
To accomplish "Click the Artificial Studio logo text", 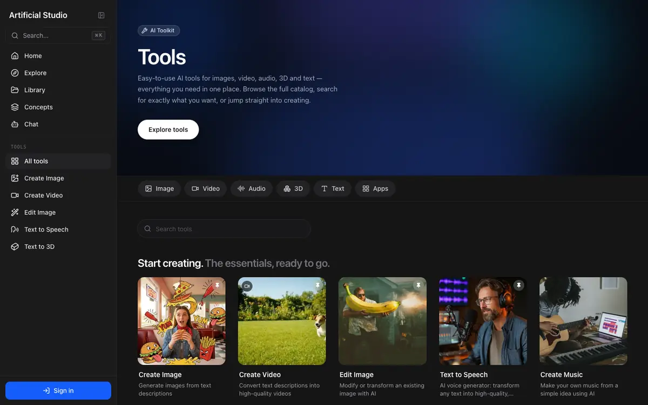I will (38, 15).
